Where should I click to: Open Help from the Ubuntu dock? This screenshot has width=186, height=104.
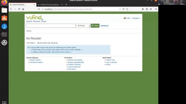(x=4, y=26)
